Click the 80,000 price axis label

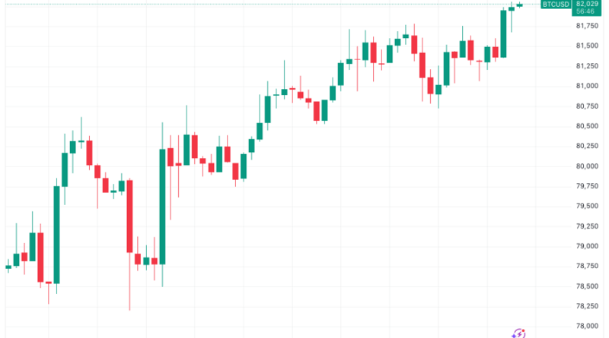tap(587, 166)
